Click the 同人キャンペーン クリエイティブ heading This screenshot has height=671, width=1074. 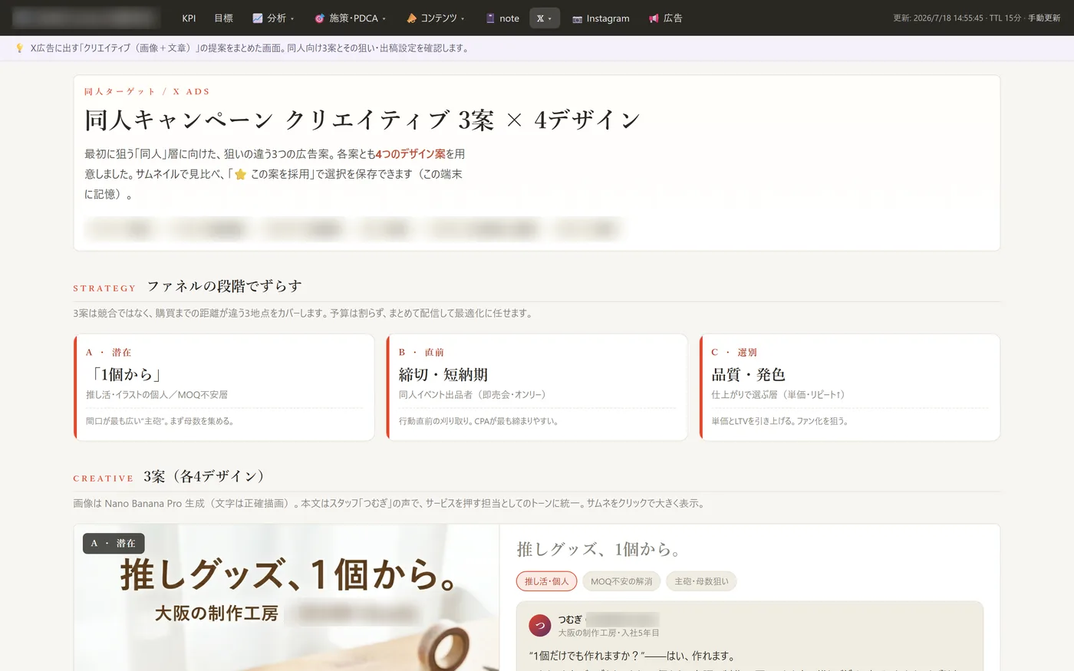(362, 120)
